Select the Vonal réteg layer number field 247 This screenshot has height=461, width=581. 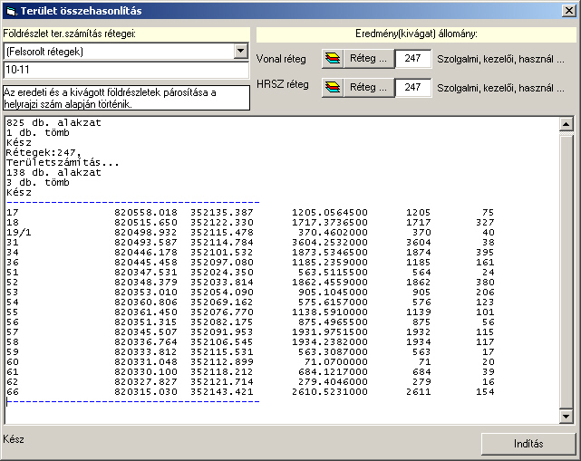(x=413, y=59)
